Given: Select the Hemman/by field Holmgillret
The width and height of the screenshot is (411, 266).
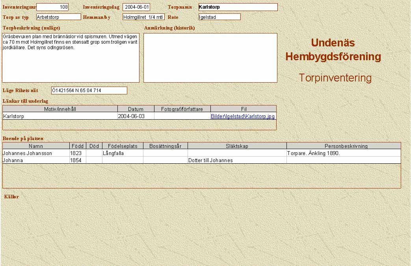Looking at the screenshot, I should (x=143, y=17).
